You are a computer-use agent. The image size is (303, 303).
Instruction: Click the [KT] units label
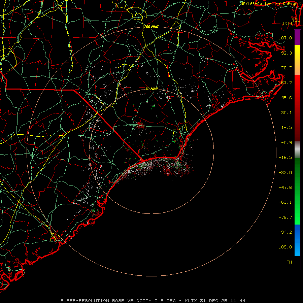point(288,23)
